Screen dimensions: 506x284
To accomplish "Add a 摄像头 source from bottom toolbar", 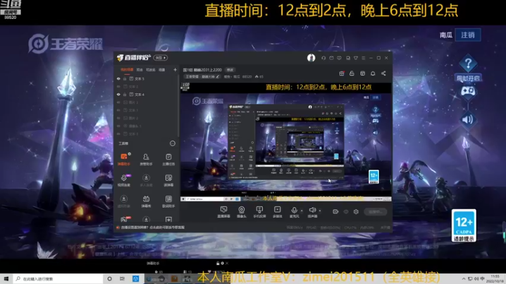I will 242,212.
